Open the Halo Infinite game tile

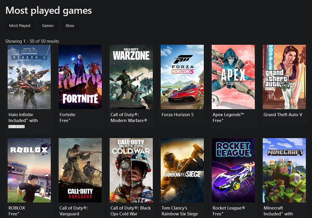(x=29, y=77)
